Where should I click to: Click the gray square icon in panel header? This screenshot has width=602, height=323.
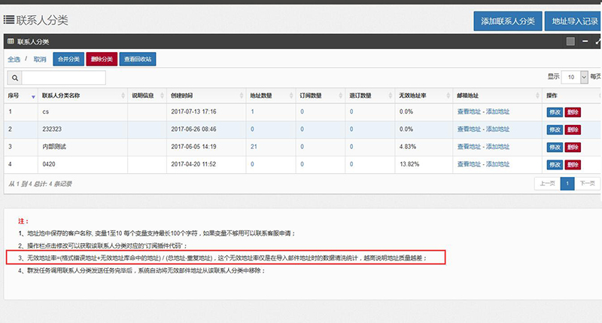(x=570, y=41)
